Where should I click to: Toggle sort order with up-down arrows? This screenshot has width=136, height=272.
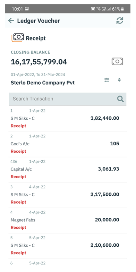[x=119, y=80]
